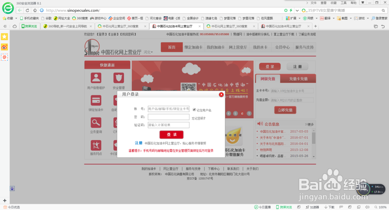Select 充值卡充值 tab
Screen dimensions: 389x210
[x=298, y=79]
